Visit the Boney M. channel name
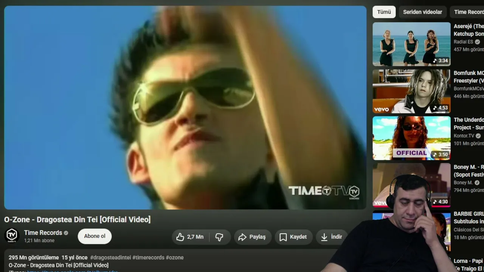The width and height of the screenshot is (484, 272). point(463,182)
